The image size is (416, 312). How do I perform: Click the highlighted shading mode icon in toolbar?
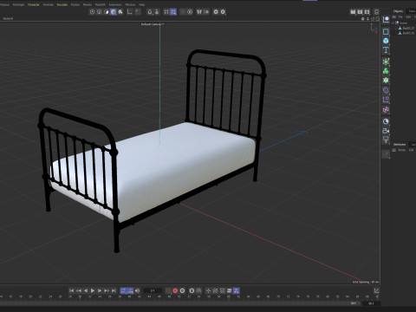(x=114, y=12)
